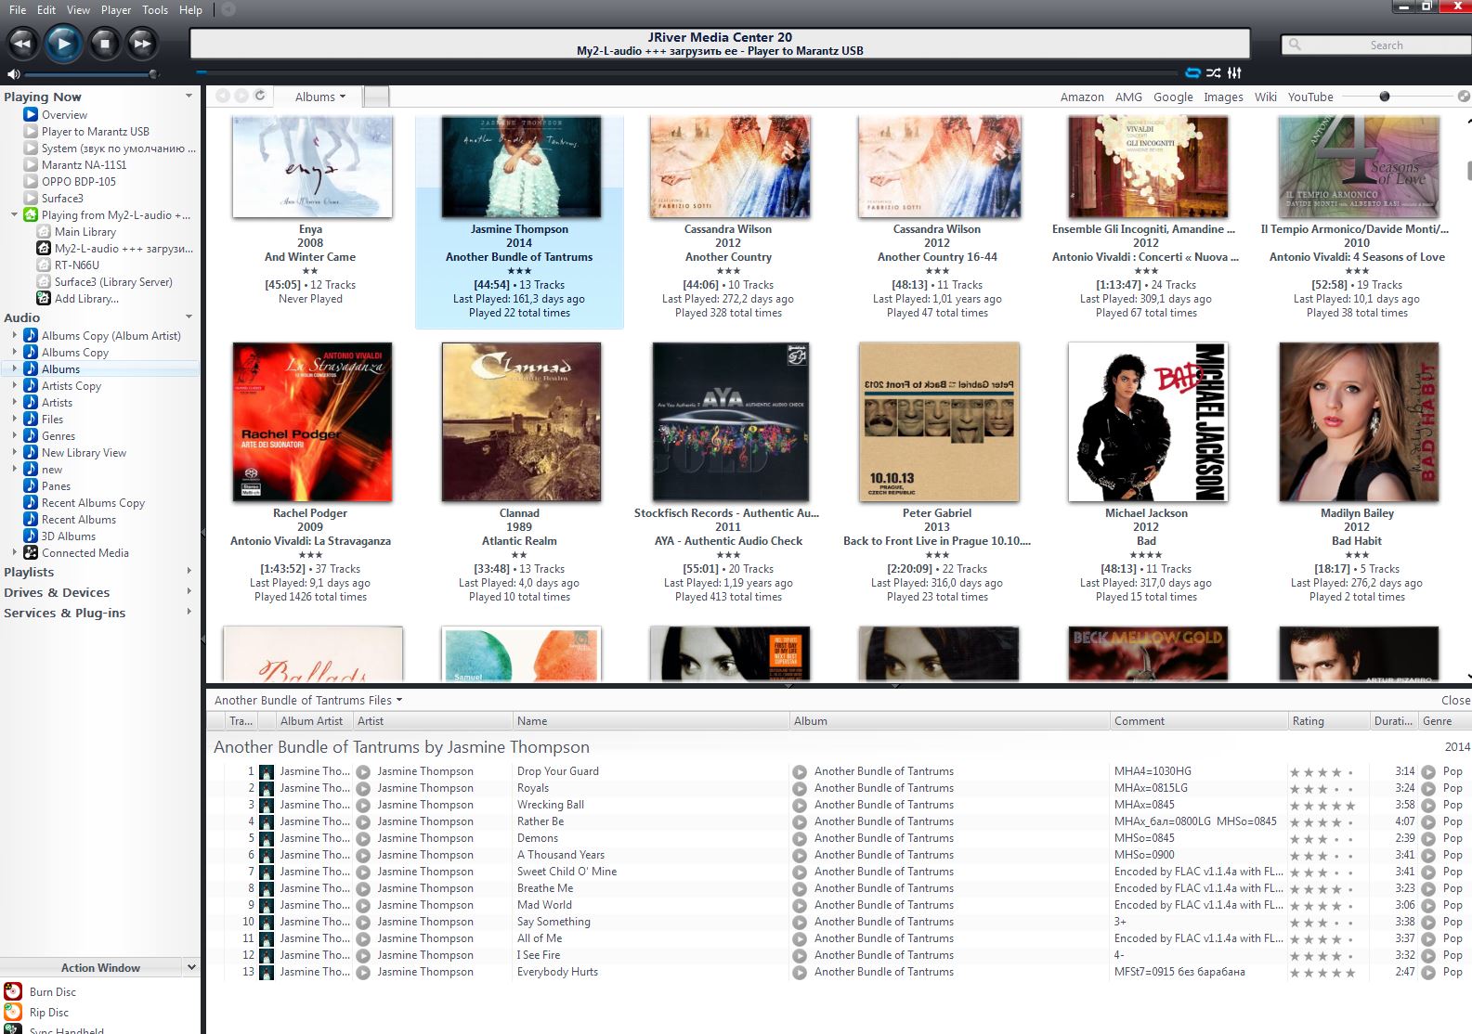Click the navigate back arrow icon
Viewport: 1472px width, 1034px height.
[223, 96]
